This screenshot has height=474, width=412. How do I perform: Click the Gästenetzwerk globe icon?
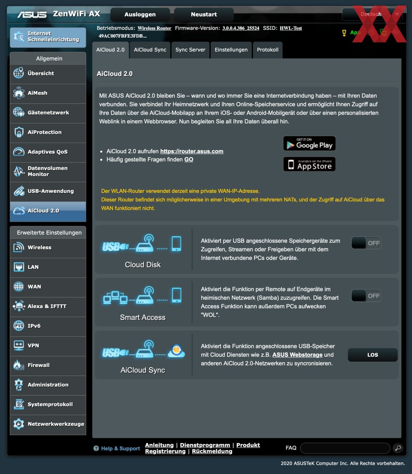18,112
